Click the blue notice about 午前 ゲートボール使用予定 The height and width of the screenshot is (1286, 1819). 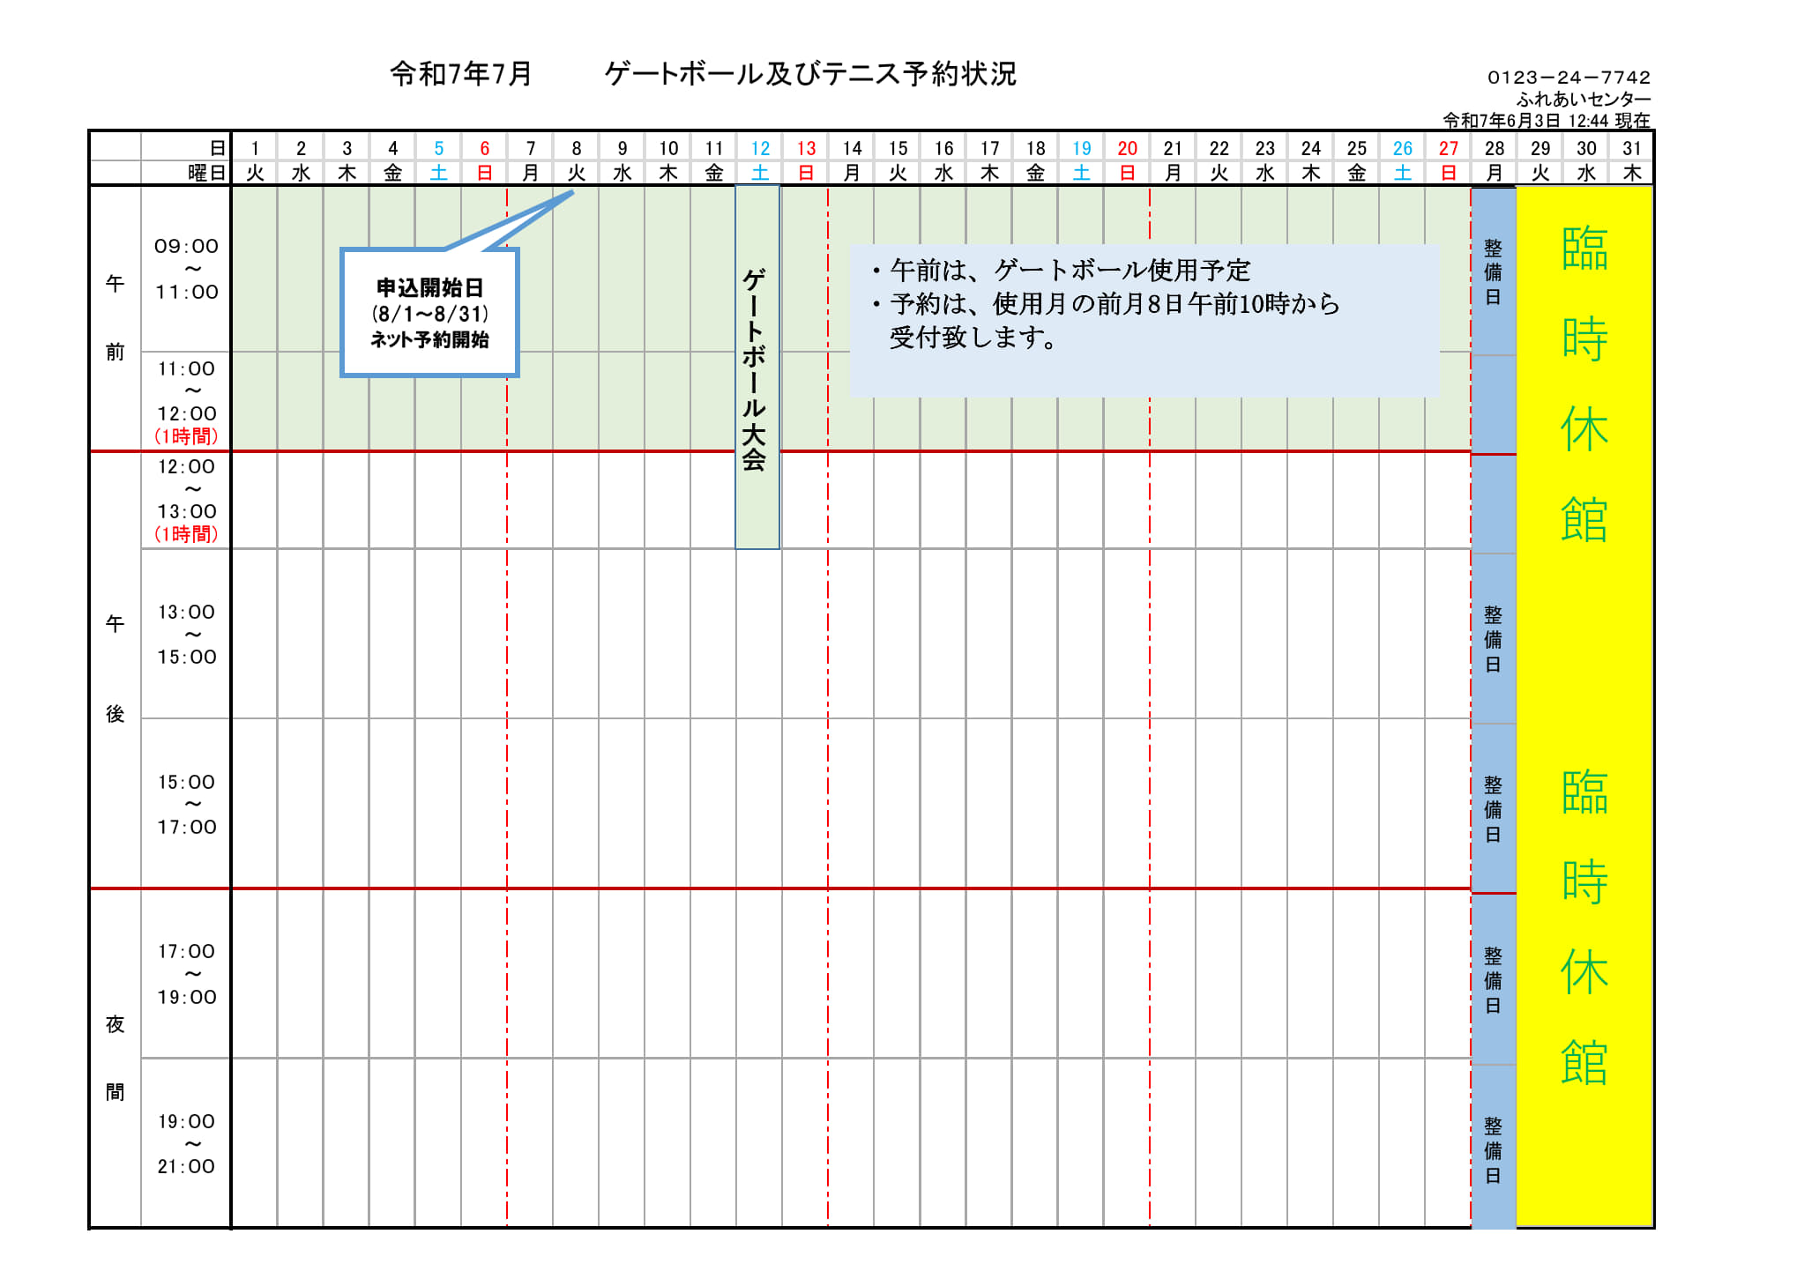point(1144,321)
